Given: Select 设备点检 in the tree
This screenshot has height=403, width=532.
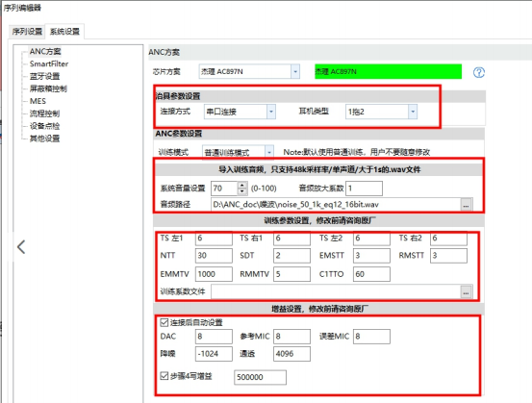Looking at the screenshot, I should [44, 126].
